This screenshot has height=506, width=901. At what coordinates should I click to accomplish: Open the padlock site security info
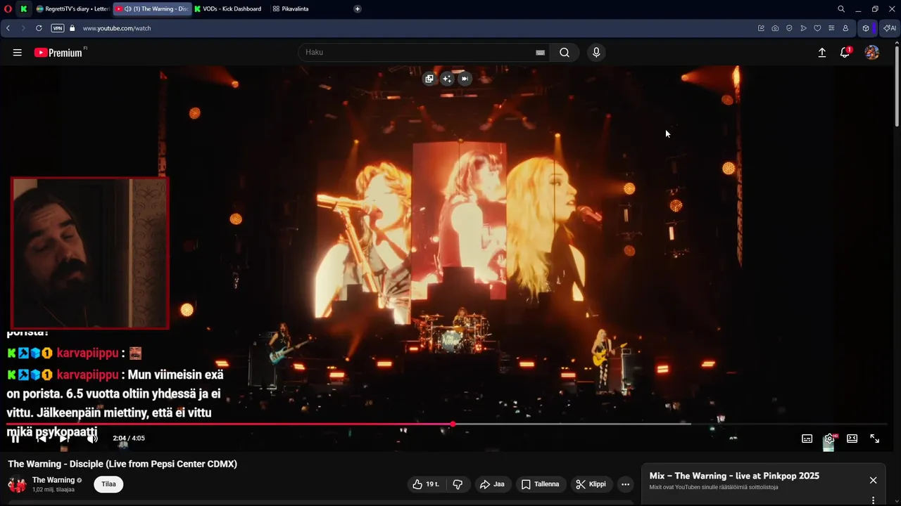point(72,28)
